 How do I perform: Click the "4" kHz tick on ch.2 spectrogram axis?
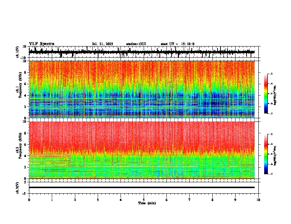tap(25, 156)
